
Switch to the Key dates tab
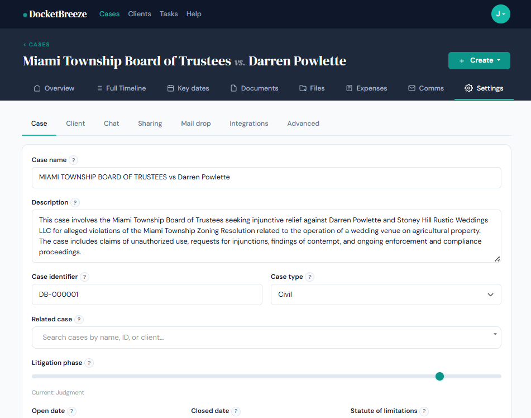(188, 88)
